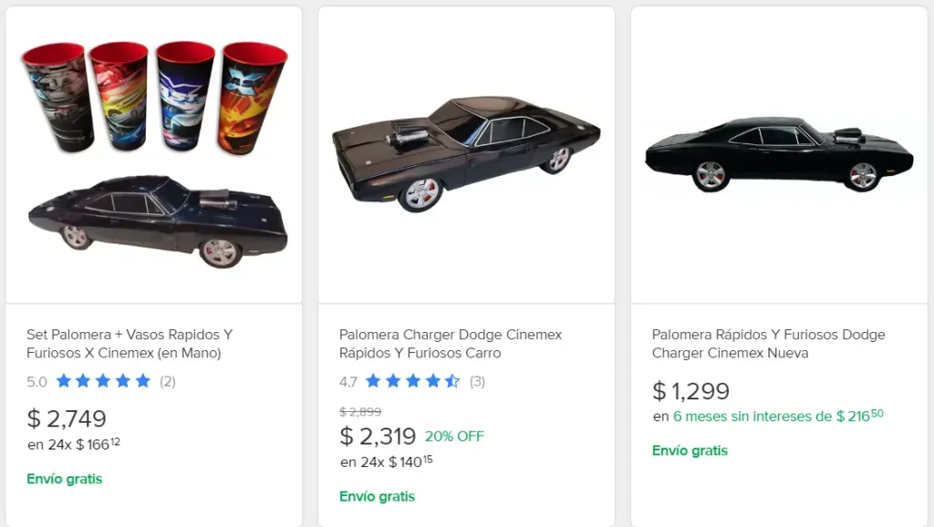Open the Set Palomera + Vasos product image

pyautogui.click(x=153, y=155)
